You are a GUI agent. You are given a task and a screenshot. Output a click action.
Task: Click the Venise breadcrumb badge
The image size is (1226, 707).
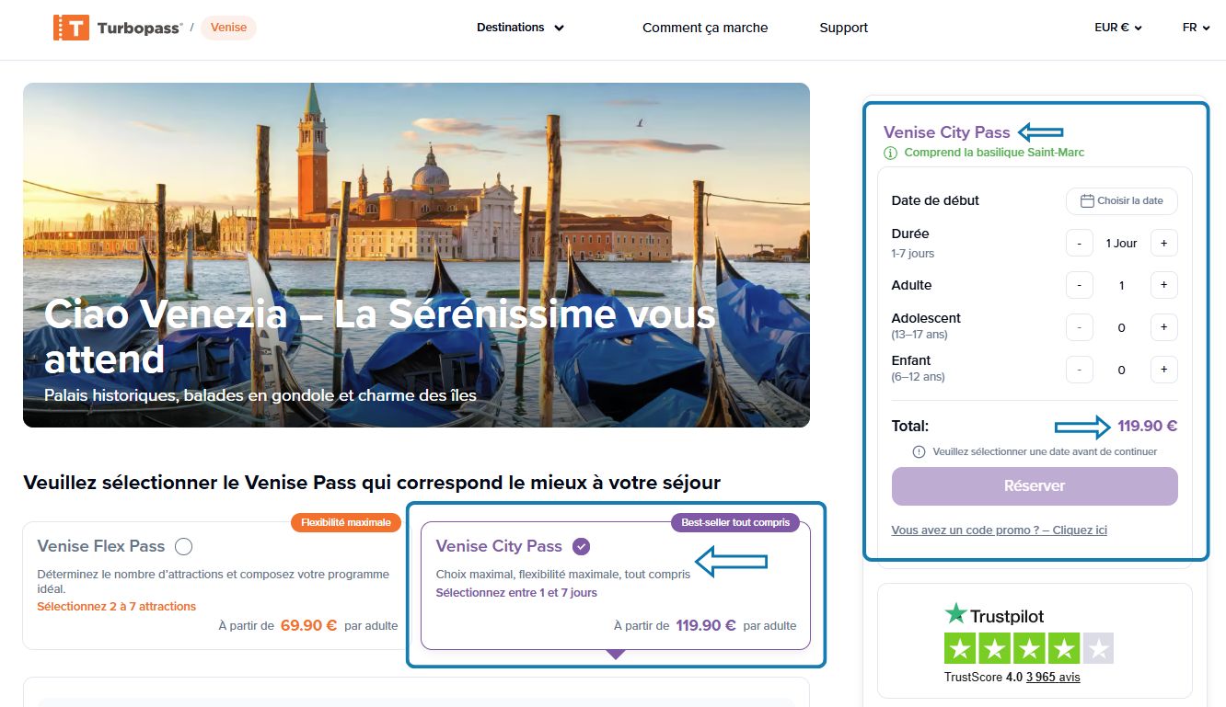coord(228,28)
